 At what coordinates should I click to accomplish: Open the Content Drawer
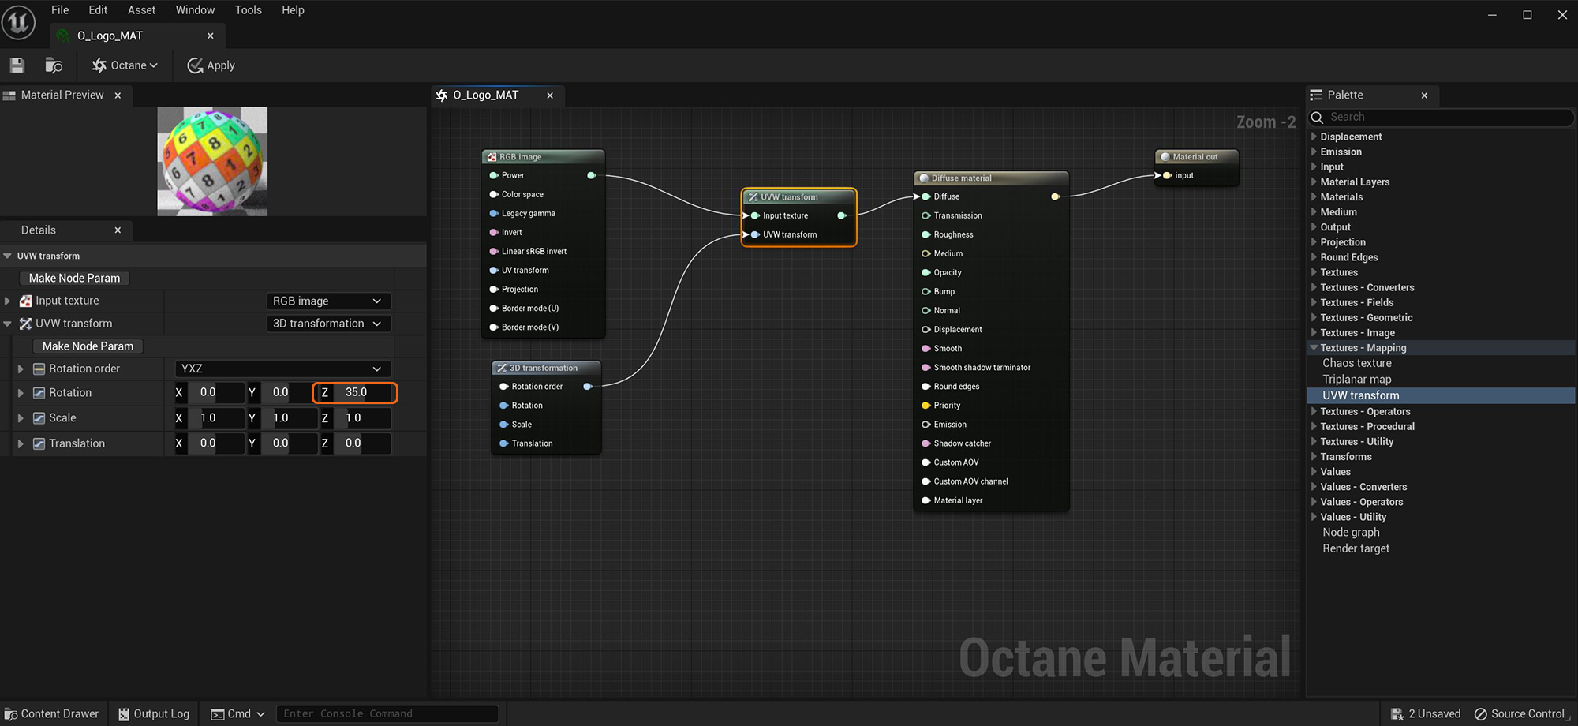[52, 713]
